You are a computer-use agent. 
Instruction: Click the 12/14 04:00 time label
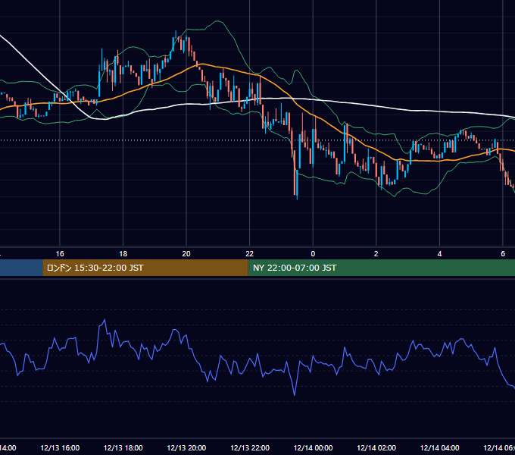click(x=440, y=447)
